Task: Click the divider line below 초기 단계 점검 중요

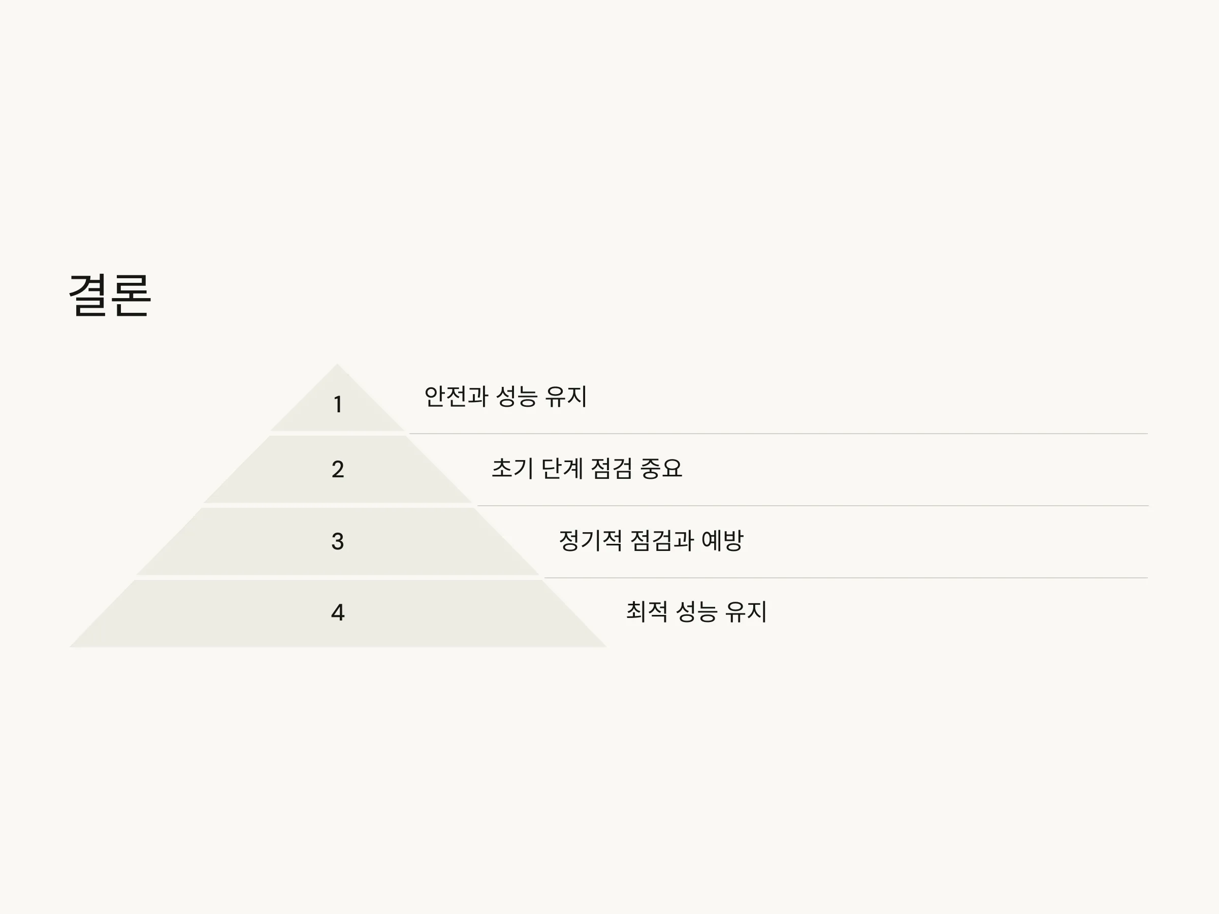Action: [x=813, y=506]
